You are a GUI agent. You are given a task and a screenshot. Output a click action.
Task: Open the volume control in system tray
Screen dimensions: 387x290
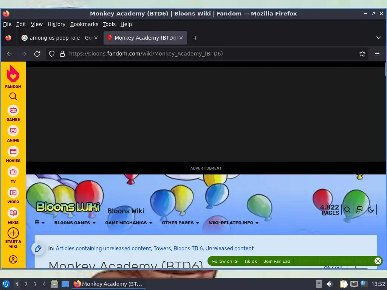(x=329, y=284)
